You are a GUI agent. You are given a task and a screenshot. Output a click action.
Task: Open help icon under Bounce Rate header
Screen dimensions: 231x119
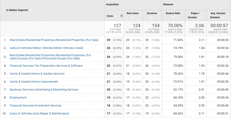click(x=173, y=17)
